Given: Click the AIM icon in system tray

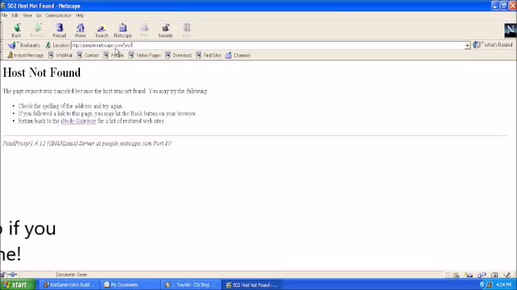Looking at the screenshot, I should (489, 285).
